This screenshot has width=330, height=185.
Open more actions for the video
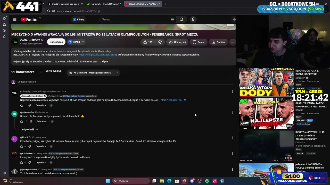pos(233,42)
